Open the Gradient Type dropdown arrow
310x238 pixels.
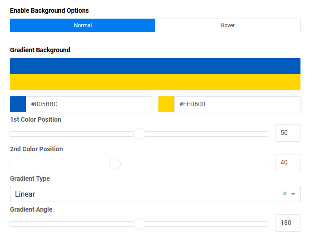point(293,194)
